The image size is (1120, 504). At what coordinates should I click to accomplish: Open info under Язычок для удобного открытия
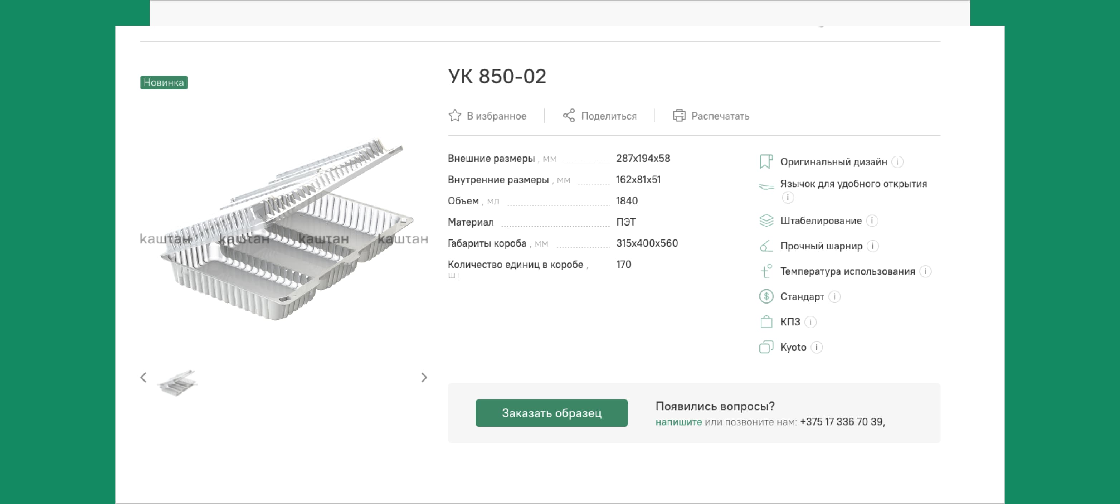pyautogui.click(x=787, y=198)
